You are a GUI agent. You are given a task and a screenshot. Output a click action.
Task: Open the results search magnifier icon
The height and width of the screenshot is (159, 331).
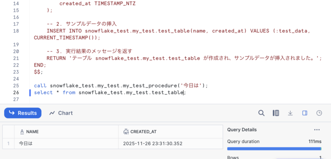coord(261,113)
